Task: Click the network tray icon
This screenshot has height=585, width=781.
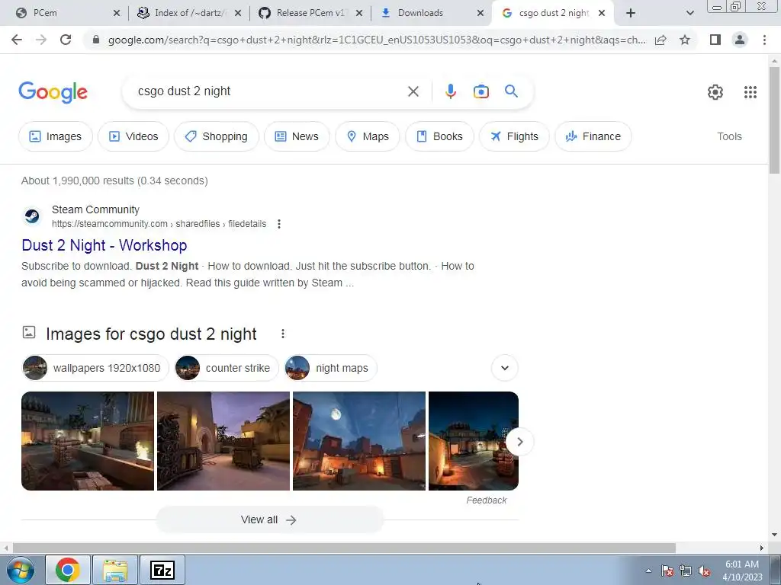Action: click(x=686, y=571)
